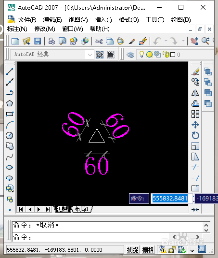
Task: Click the coordinates readout in status bar
Action: point(65,250)
